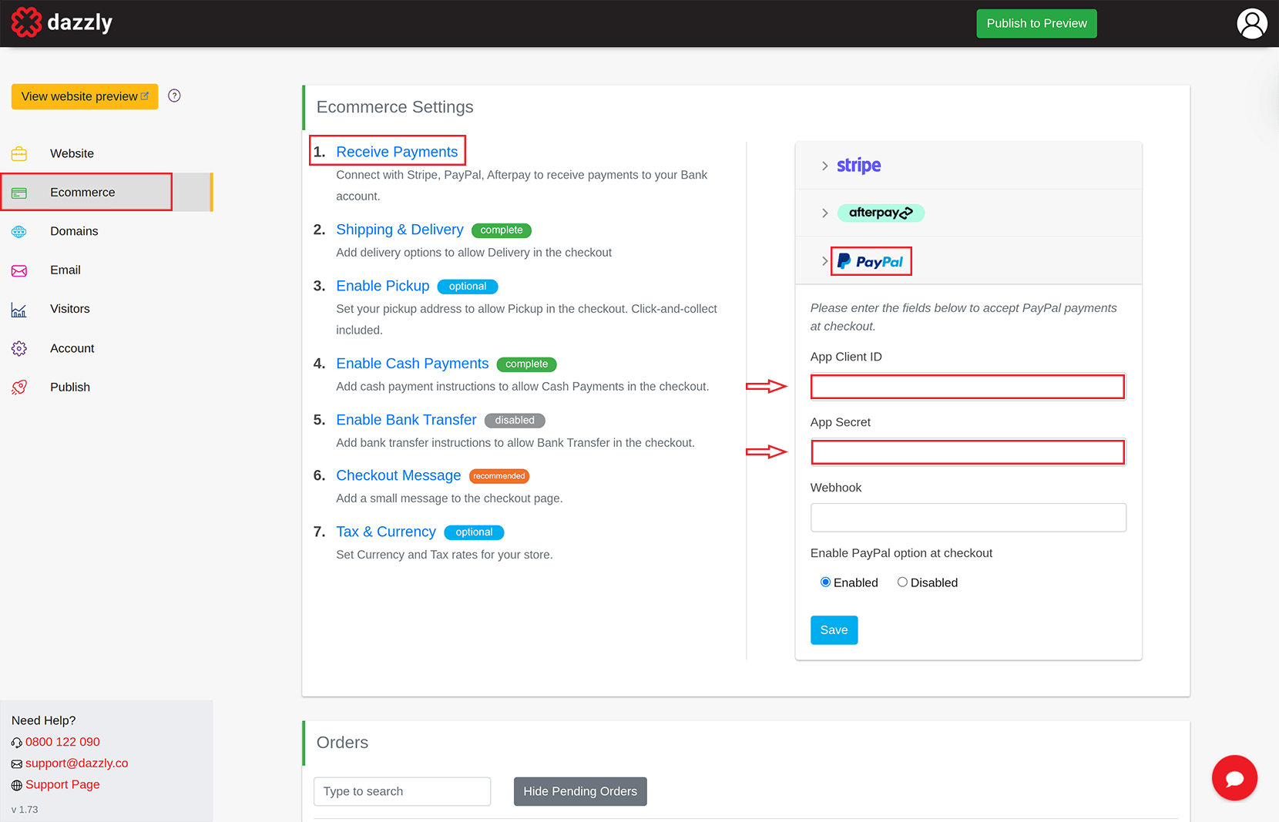The width and height of the screenshot is (1279, 822).
Task: Click the dazzly logo
Action: pyautogui.click(x=62, y=22)
